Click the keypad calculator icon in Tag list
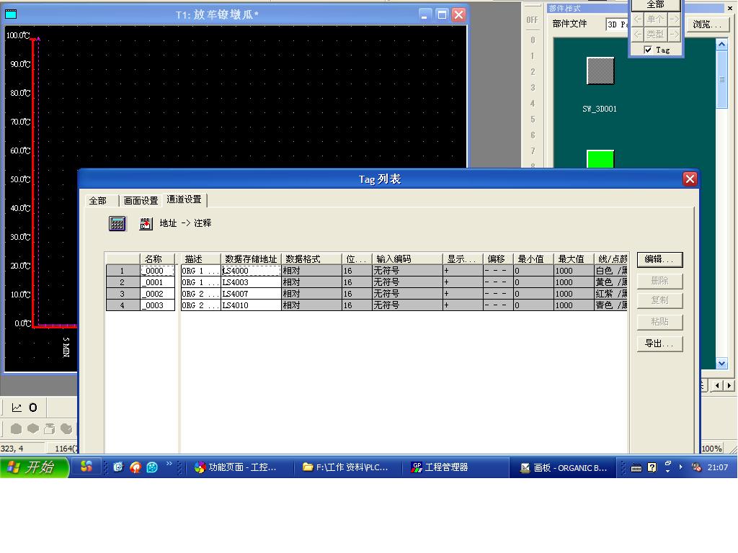Viewport: 738px width, 553px height. click(x=117, y=223)
